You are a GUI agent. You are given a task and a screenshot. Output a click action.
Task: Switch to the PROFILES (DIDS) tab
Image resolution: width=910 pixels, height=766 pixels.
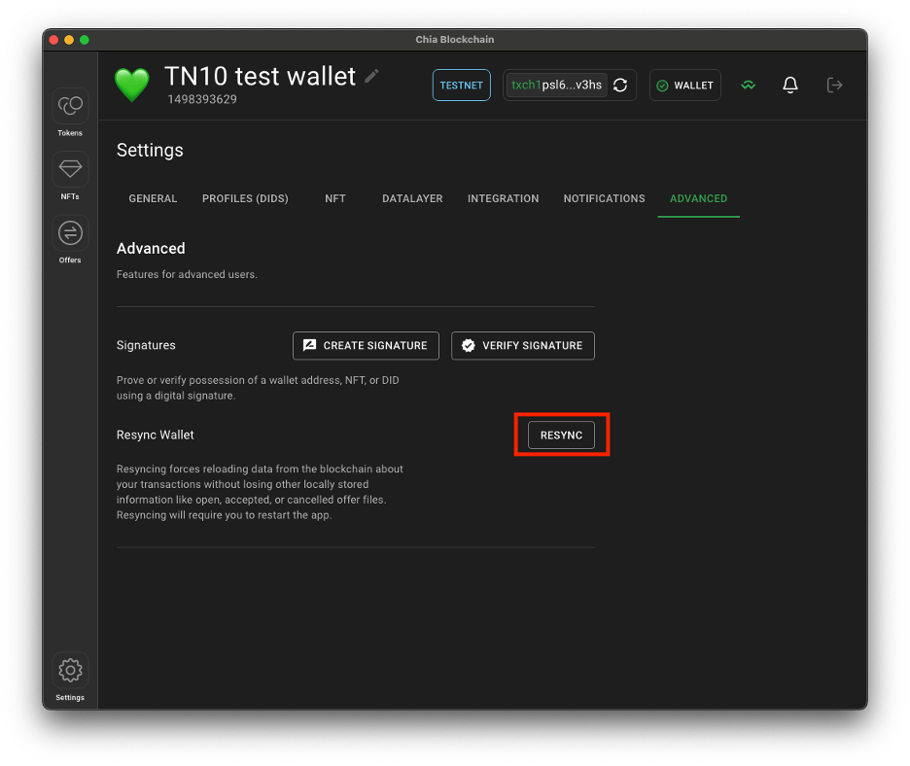tap(245, 198)
